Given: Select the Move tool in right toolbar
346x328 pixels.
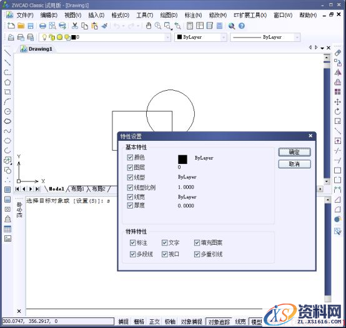Looking at the screenshot, I should [338, 102].
